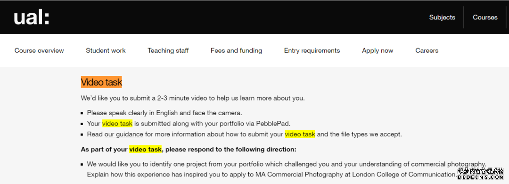Select the Teaching staff tab
The image size is (509, 184).
(x=168, y=50)
